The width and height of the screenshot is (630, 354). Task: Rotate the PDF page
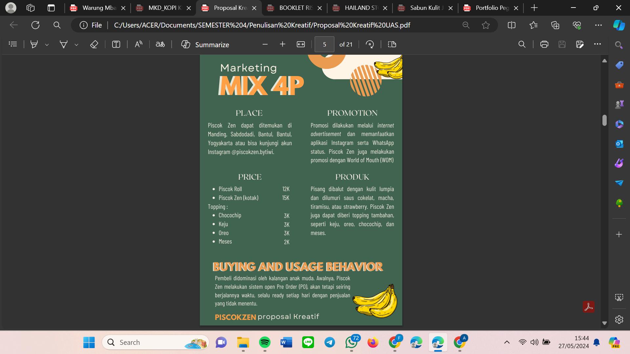click(x=370, y=44)
